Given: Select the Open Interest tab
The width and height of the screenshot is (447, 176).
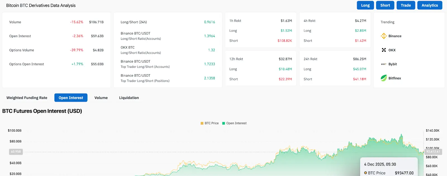Looking at the screenshot, I should point(71,98).
